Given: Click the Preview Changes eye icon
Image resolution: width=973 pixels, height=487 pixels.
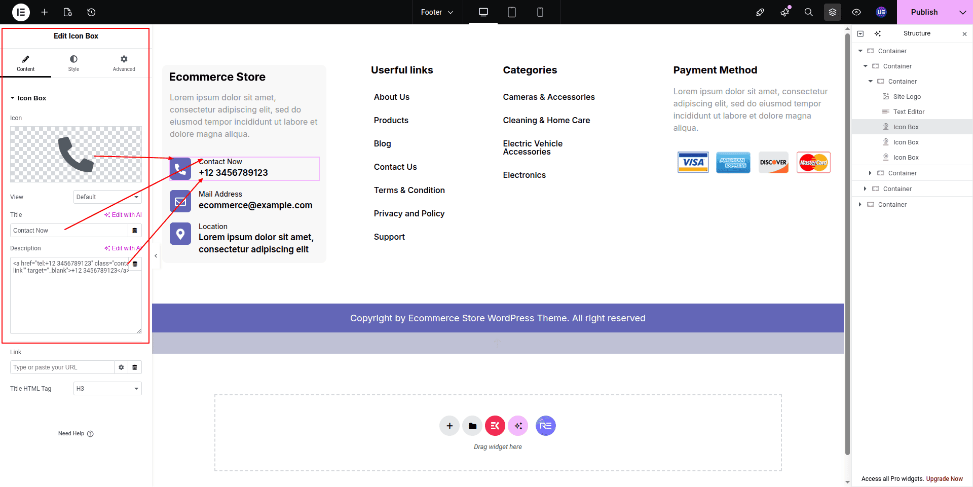Looking at the screenshot, I should click(856, 12).
